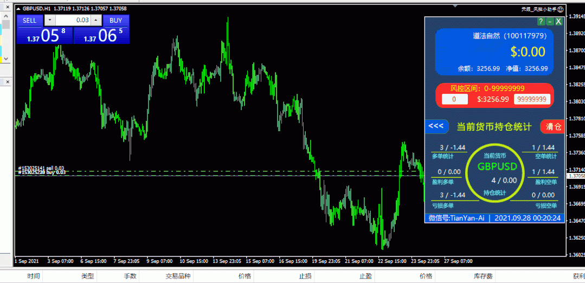585x283 pixels.
Task: Click the <<< collapse arrow button
Action: [x=436, y=126]
